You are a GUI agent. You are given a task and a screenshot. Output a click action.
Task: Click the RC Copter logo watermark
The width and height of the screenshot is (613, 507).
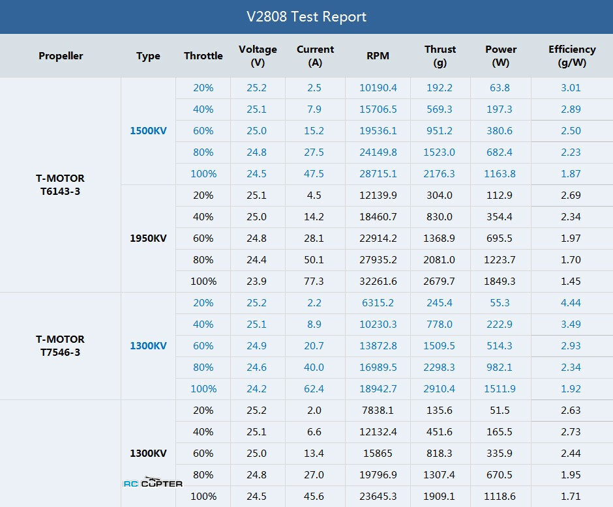tap(153, 483)
